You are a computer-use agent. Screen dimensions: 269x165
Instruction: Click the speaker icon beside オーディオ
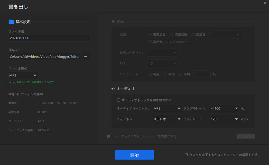point(113,89)
